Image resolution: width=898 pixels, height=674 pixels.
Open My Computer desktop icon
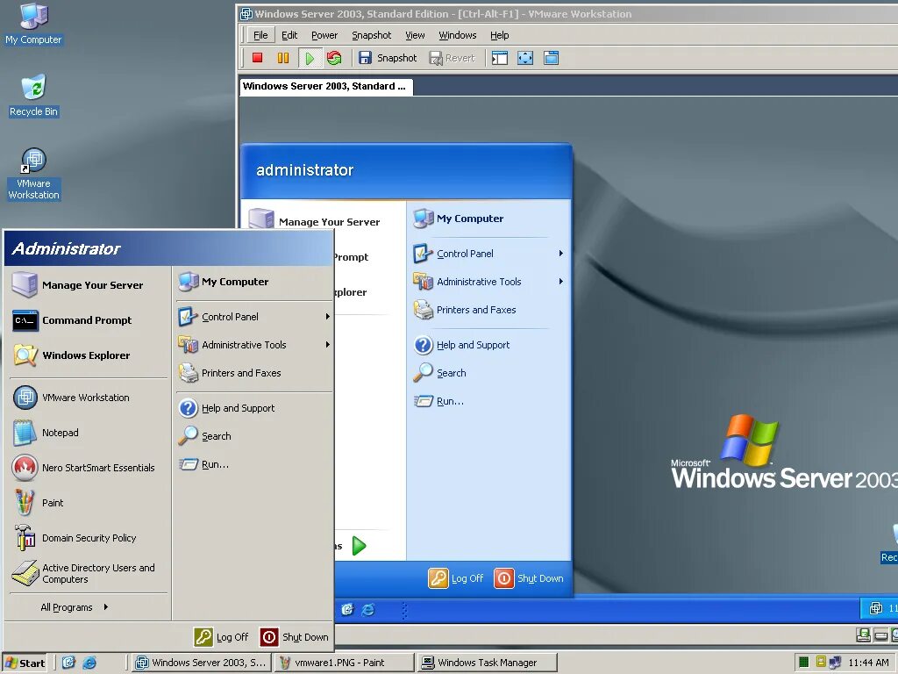pos(33,24)
